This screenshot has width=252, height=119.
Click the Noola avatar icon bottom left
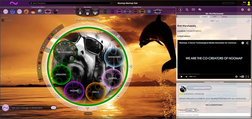pos(6,108)
